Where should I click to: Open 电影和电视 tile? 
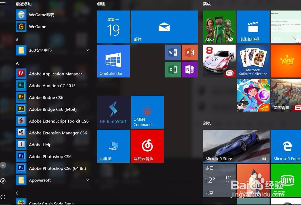coord(253,27)
